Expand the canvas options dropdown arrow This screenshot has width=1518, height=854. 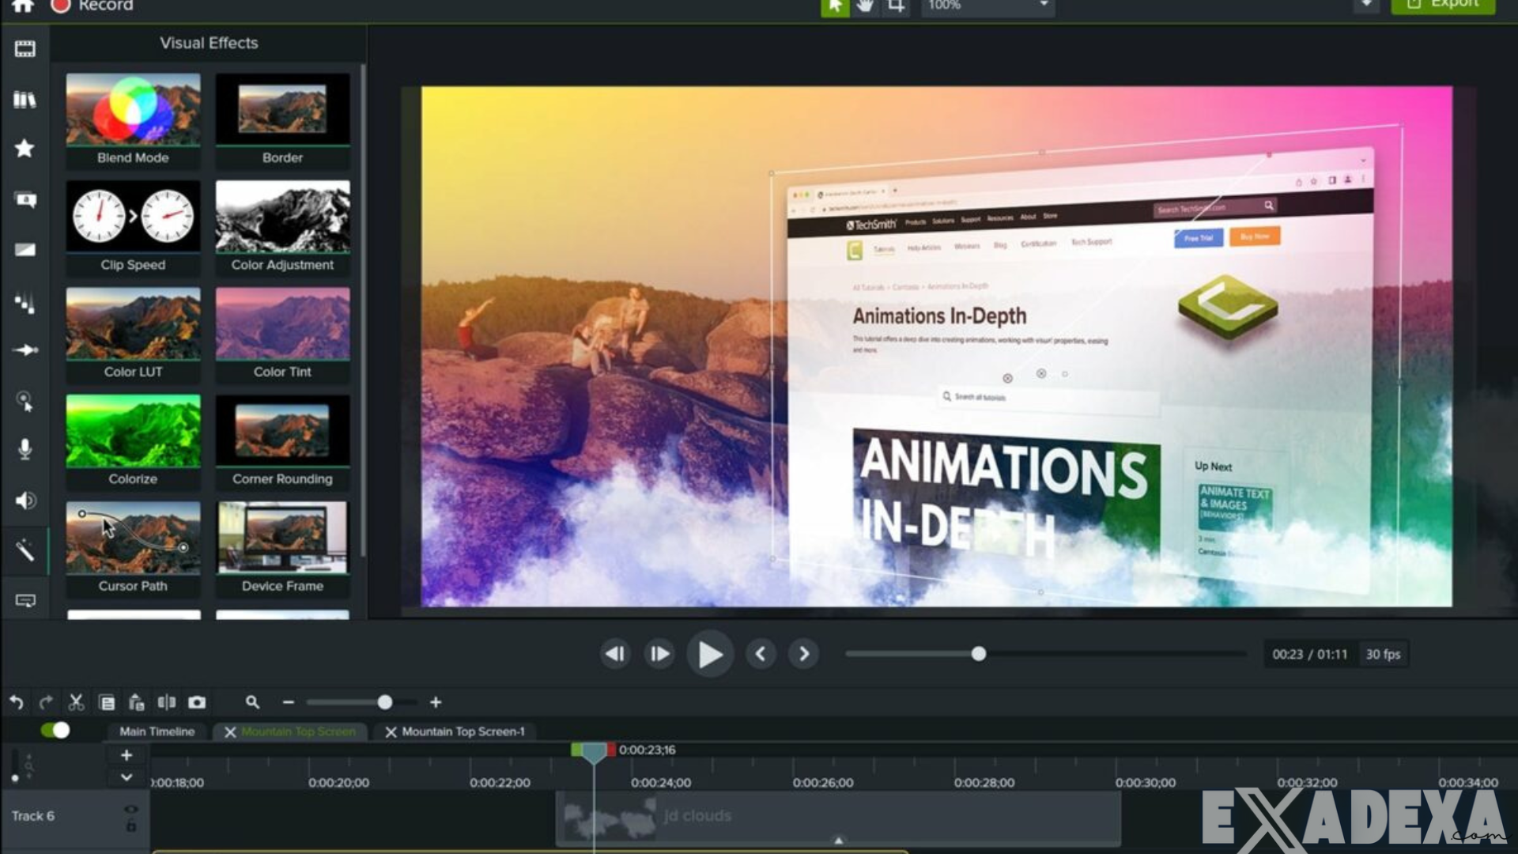click(x=1368, y=6)
